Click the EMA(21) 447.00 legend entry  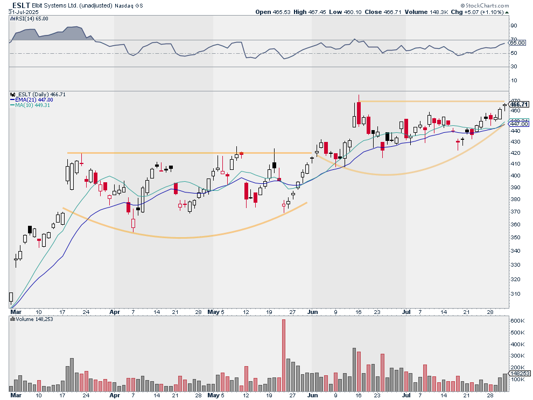click(x=34, y=100)
